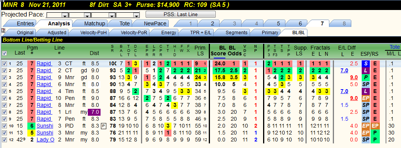Screen dimensions: 401x148
Task: Open the first Projected Pace dropdown
Action: pos(65,15)
